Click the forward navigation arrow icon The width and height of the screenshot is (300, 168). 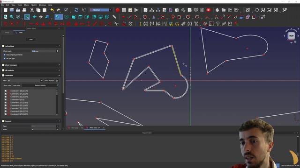pos(41,17)
